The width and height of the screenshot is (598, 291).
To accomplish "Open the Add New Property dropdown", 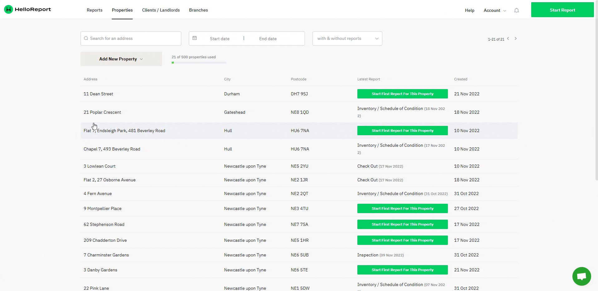I will tap(121, 59).
